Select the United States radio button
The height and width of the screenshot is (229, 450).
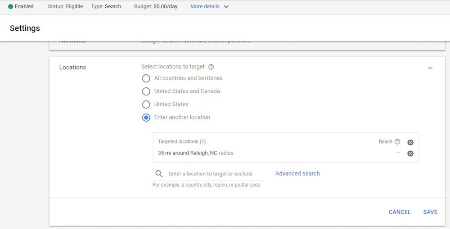click(x=146, y=105)
